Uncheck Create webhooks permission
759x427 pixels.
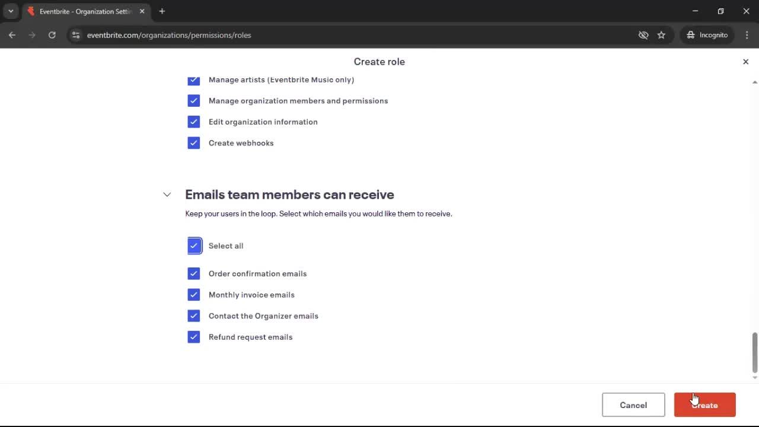tap(194, 143)
